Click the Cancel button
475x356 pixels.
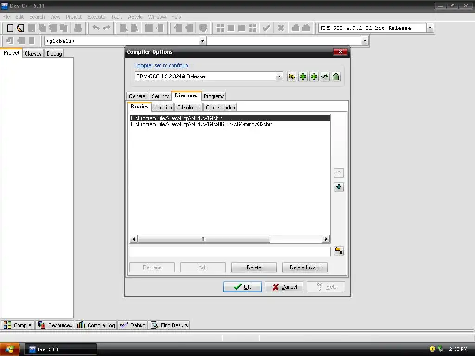[284, 287]
